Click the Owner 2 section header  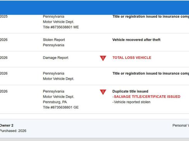tap(7, 126)
